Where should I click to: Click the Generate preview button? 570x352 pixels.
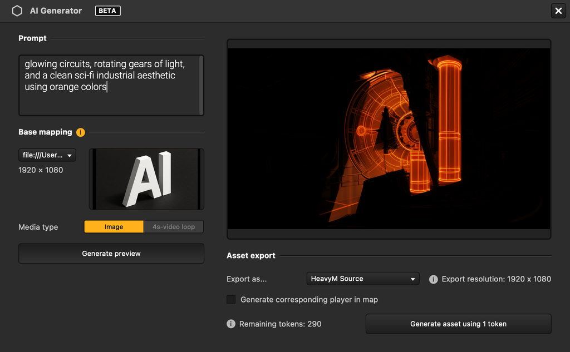tap(111, 254)
